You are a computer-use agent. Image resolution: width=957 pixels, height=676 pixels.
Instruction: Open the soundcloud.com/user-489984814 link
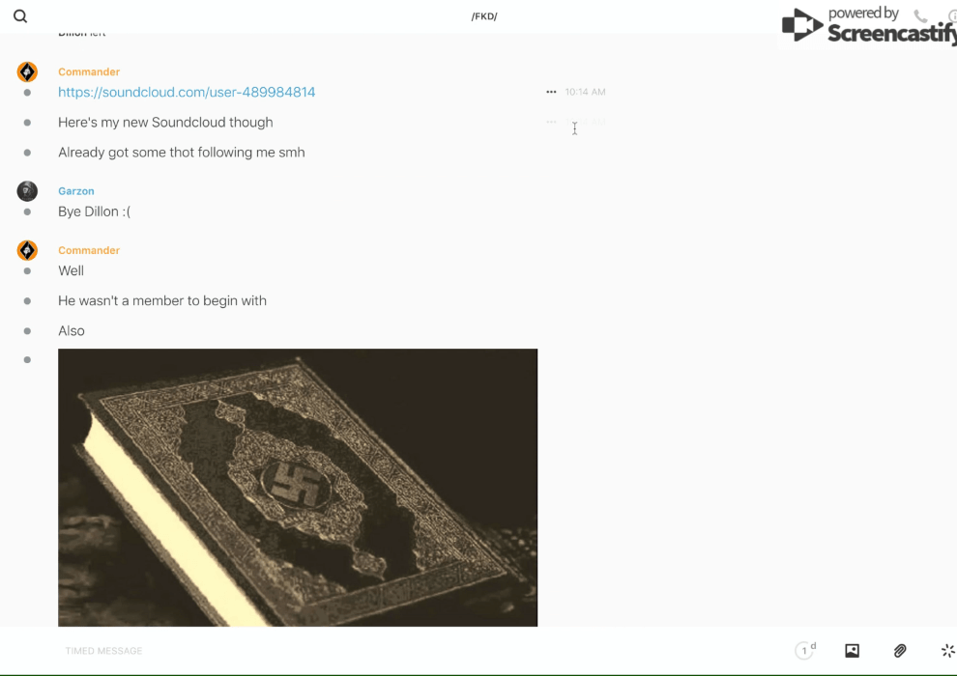pos(187,93)
